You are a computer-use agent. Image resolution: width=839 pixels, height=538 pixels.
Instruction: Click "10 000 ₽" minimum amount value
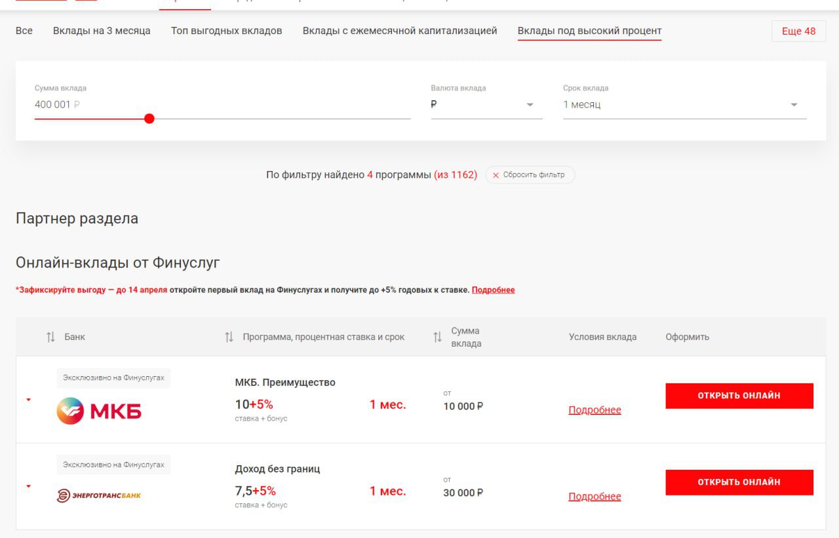coord(463,406)
